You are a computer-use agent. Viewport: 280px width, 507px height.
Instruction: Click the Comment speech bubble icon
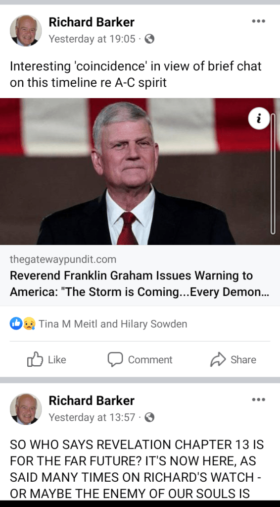point(115,359)
